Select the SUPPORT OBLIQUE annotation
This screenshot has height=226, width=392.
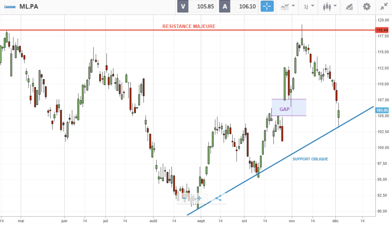pos(310,159)
